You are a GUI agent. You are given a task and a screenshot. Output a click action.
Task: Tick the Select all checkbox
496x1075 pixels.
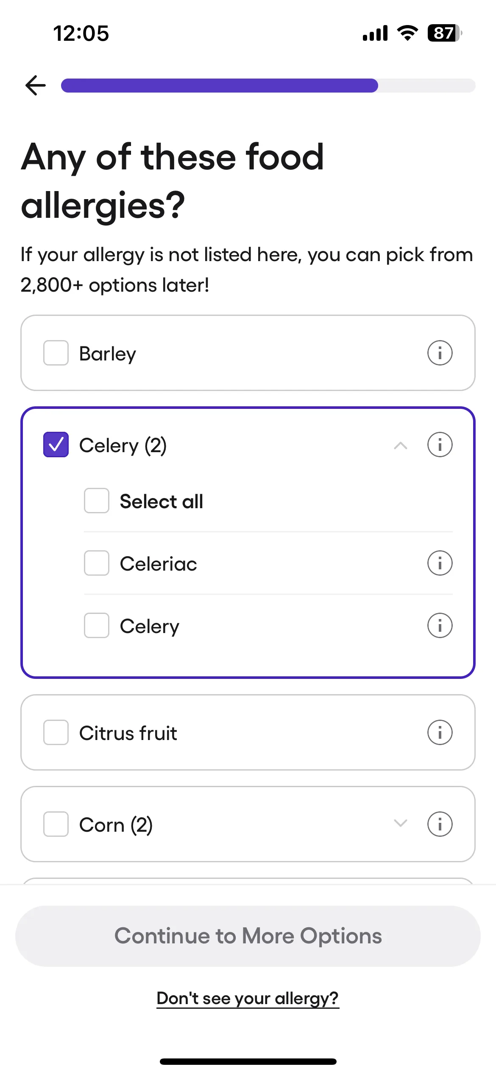[97, 501]
